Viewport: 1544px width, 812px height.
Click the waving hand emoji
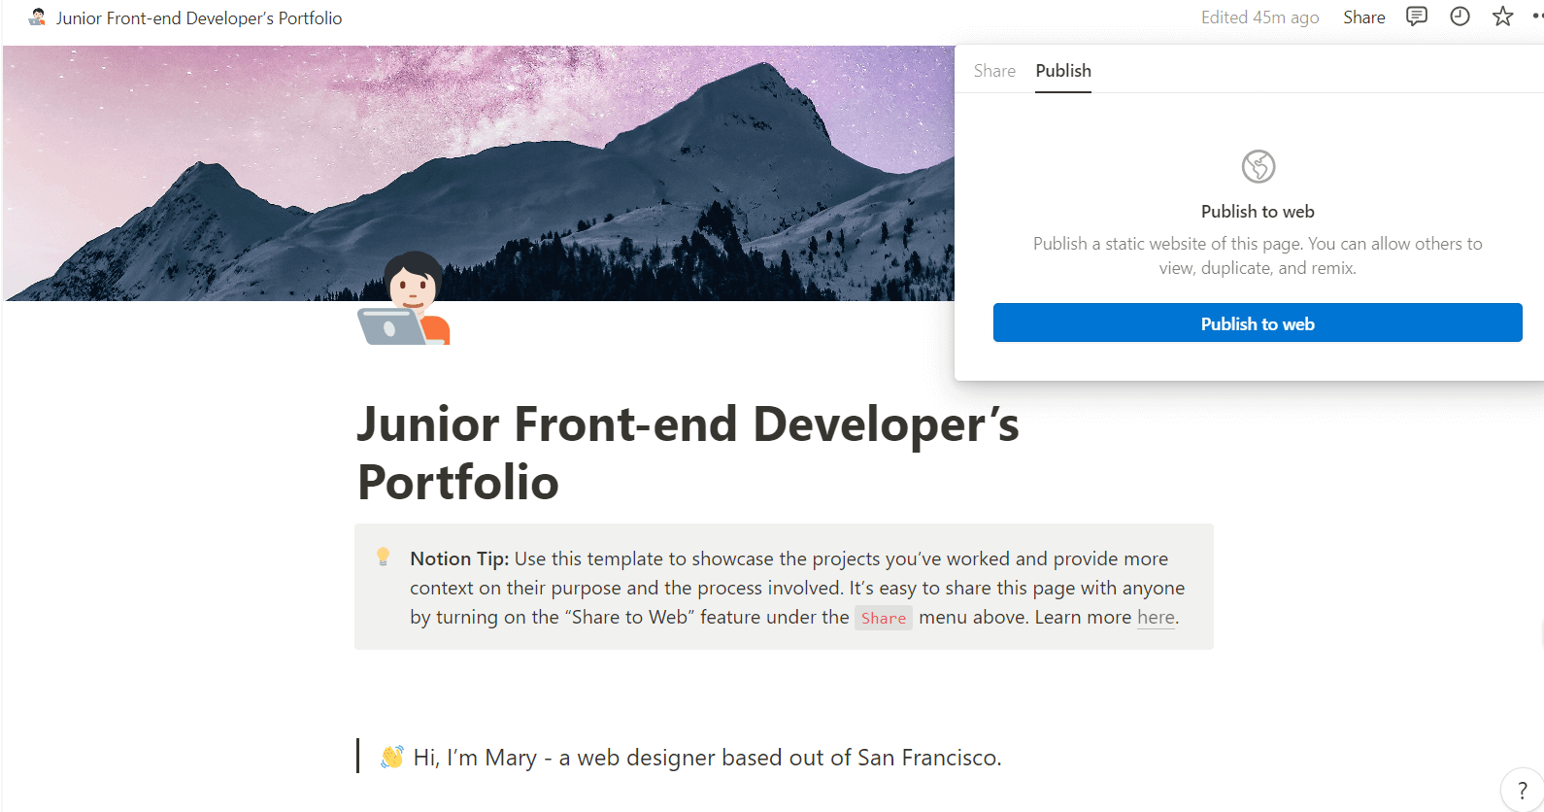(392, 757)
